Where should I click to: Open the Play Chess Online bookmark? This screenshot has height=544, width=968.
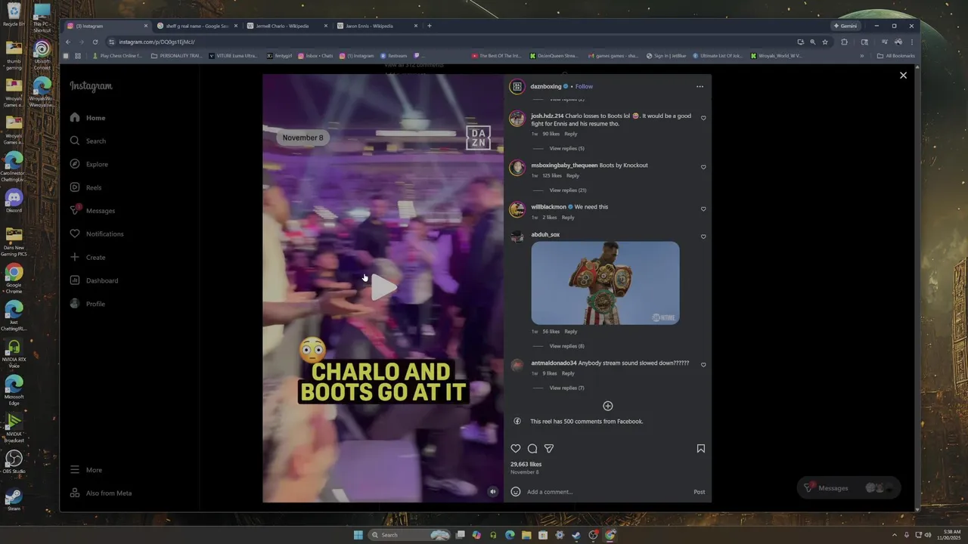116,56
